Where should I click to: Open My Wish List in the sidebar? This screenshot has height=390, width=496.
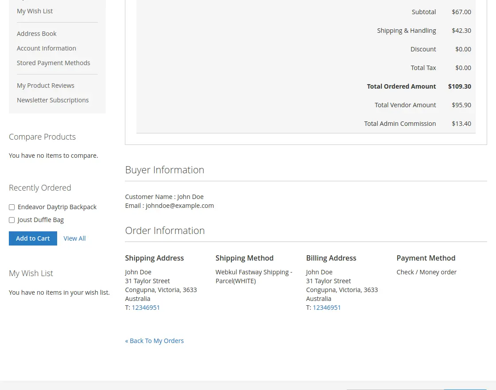(x=35, y=11)
